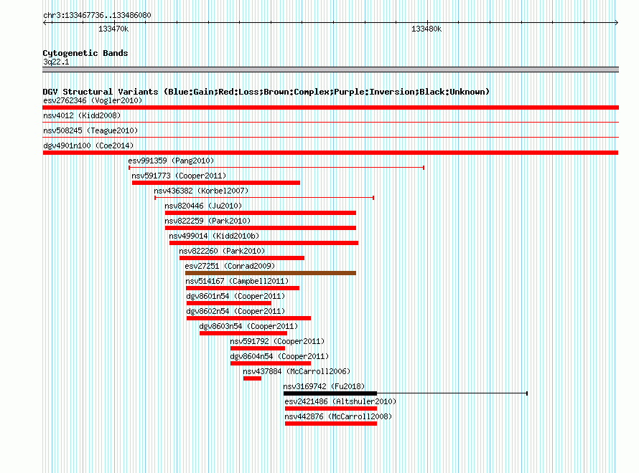Click the red bar under nsv820446

(261, 213)
